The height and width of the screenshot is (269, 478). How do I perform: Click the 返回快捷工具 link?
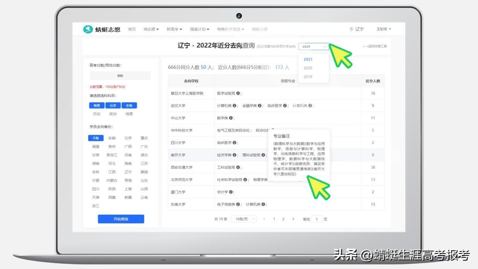click(375, 46)
